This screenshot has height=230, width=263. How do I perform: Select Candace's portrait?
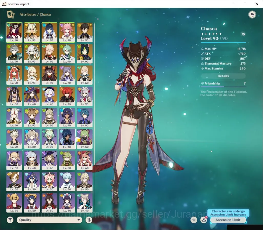67,118
